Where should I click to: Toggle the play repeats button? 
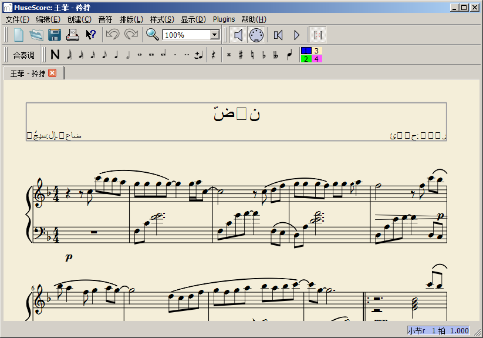318,35
